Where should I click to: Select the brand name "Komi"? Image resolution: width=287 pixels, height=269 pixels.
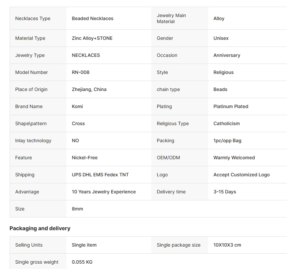[77, 106]
